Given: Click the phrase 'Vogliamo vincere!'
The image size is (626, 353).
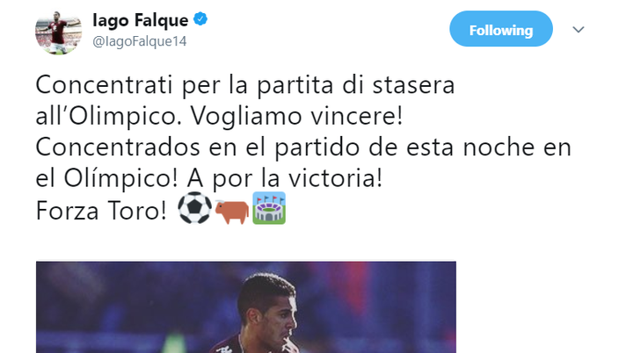Looking at the screenshot, I should 296,117.
